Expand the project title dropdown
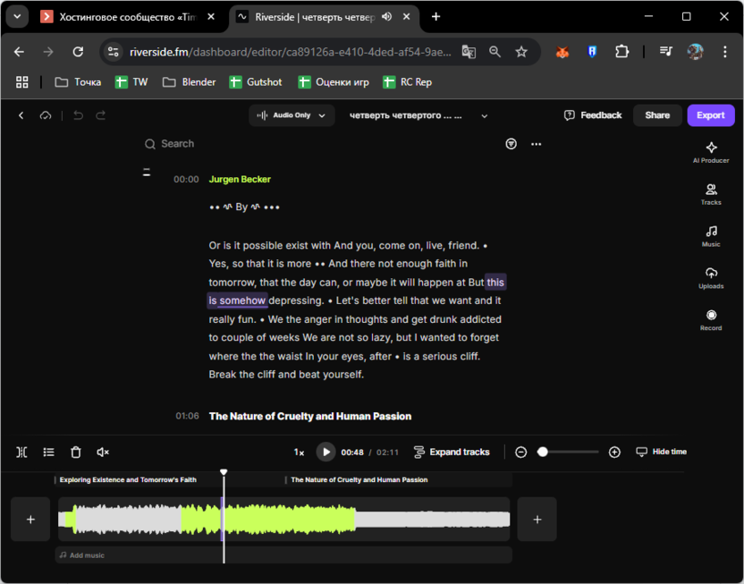The height and width of the screenshot is (584, 744). (x=485, y=115)
